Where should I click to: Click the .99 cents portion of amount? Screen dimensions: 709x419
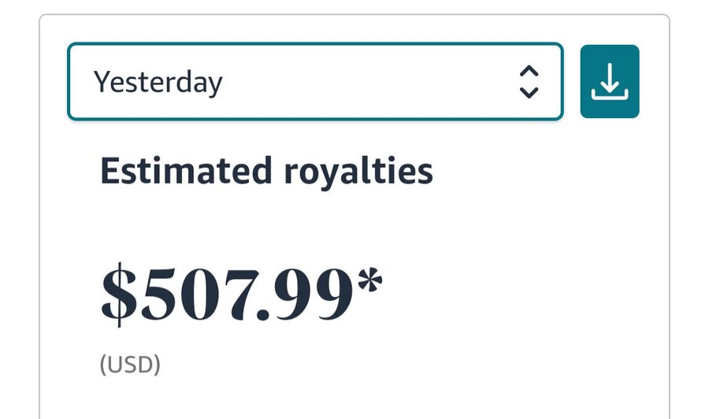point(305,295)
